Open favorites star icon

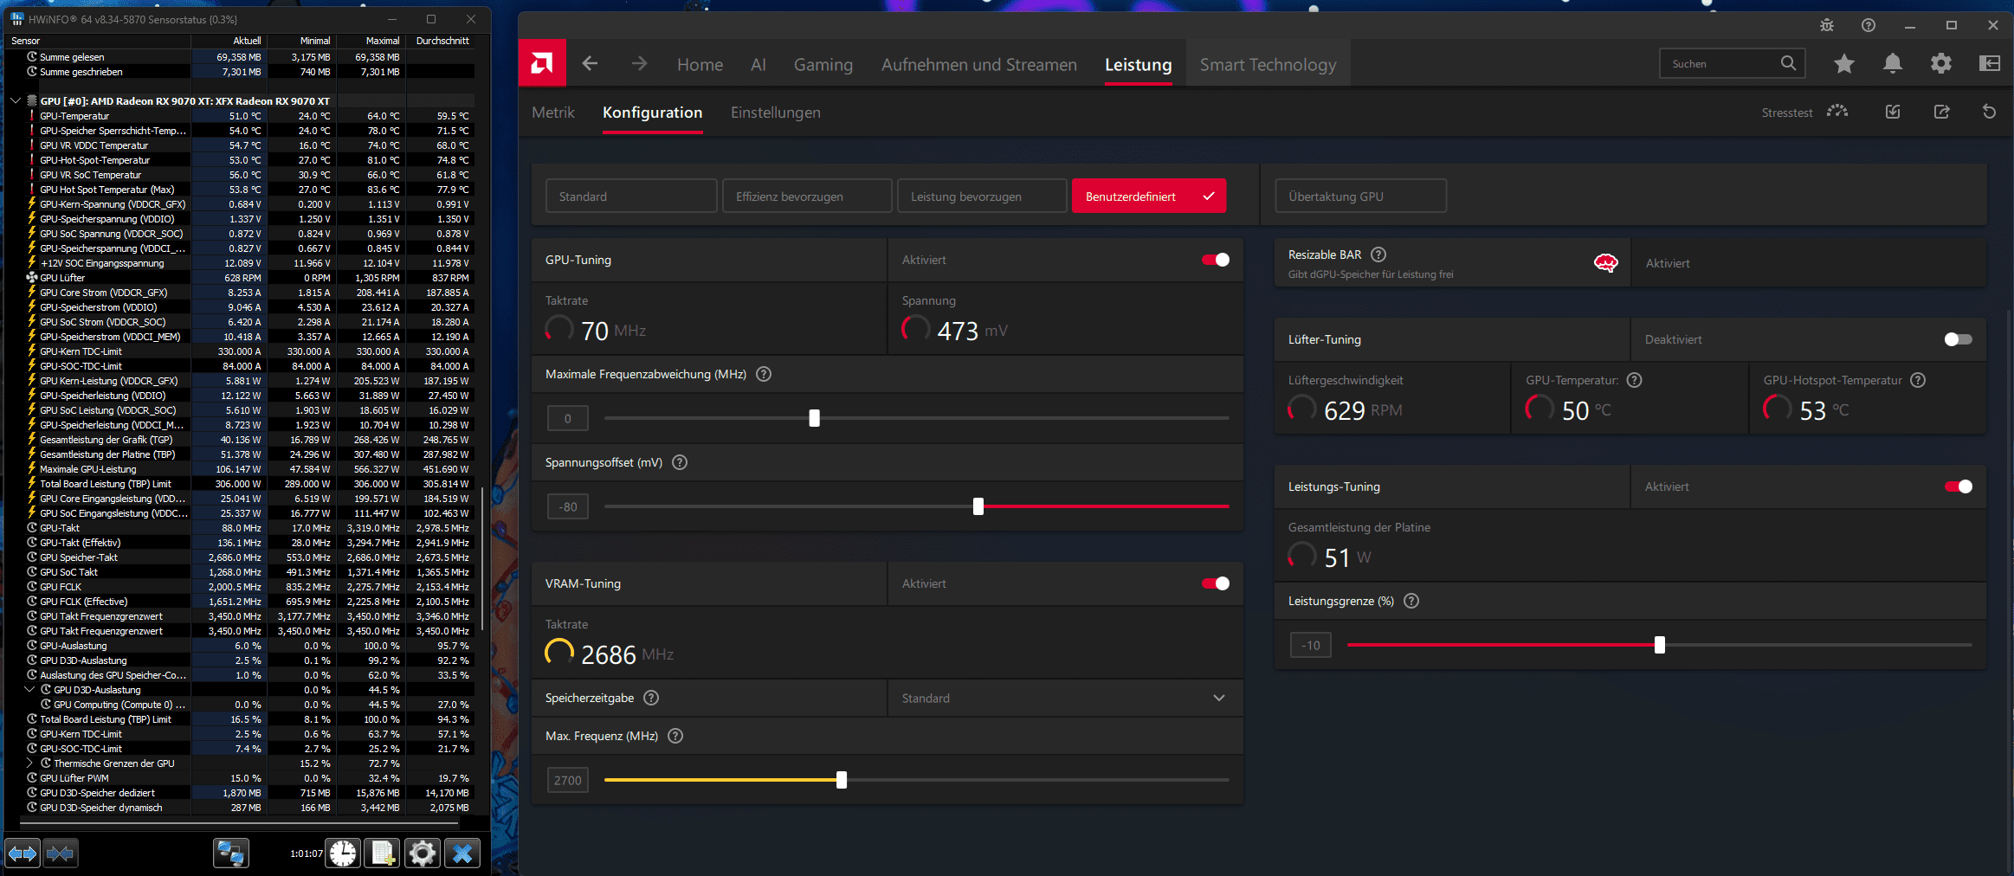pos(1844,63)
